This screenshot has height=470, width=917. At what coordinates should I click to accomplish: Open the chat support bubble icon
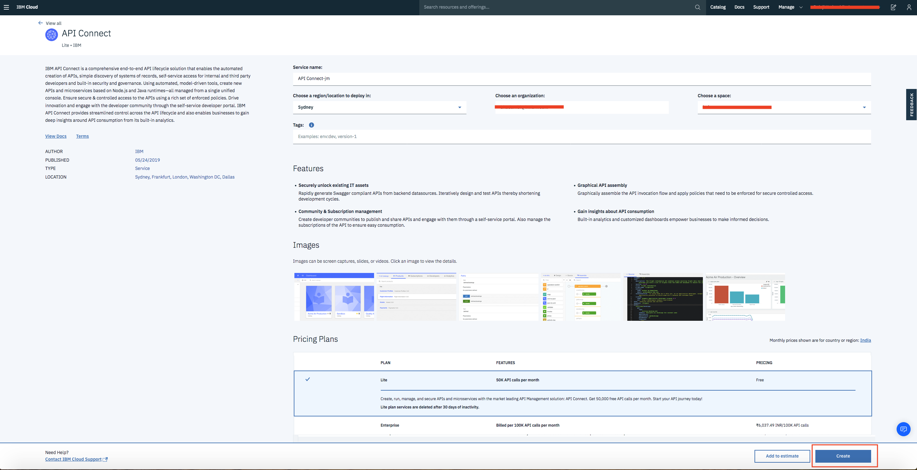point(903,429)
